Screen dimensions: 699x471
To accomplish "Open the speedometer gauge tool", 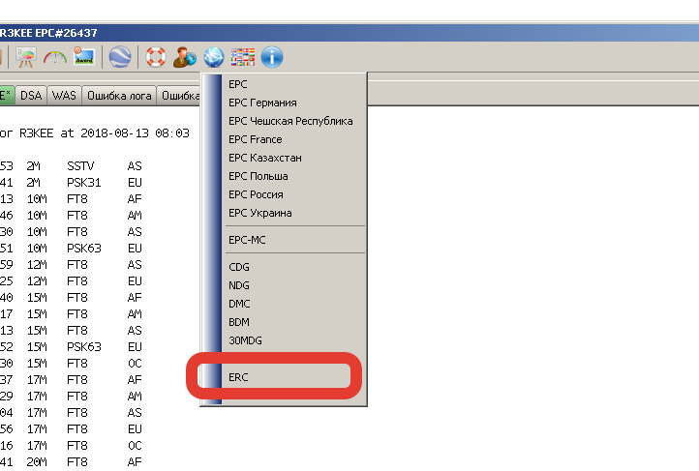I will click(55, 57).
